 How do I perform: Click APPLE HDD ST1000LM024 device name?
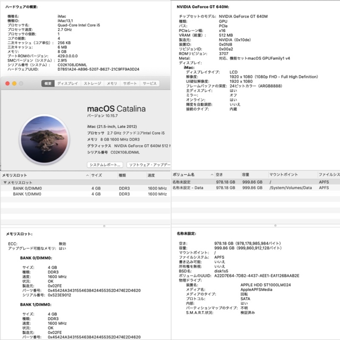click(266, 285)
